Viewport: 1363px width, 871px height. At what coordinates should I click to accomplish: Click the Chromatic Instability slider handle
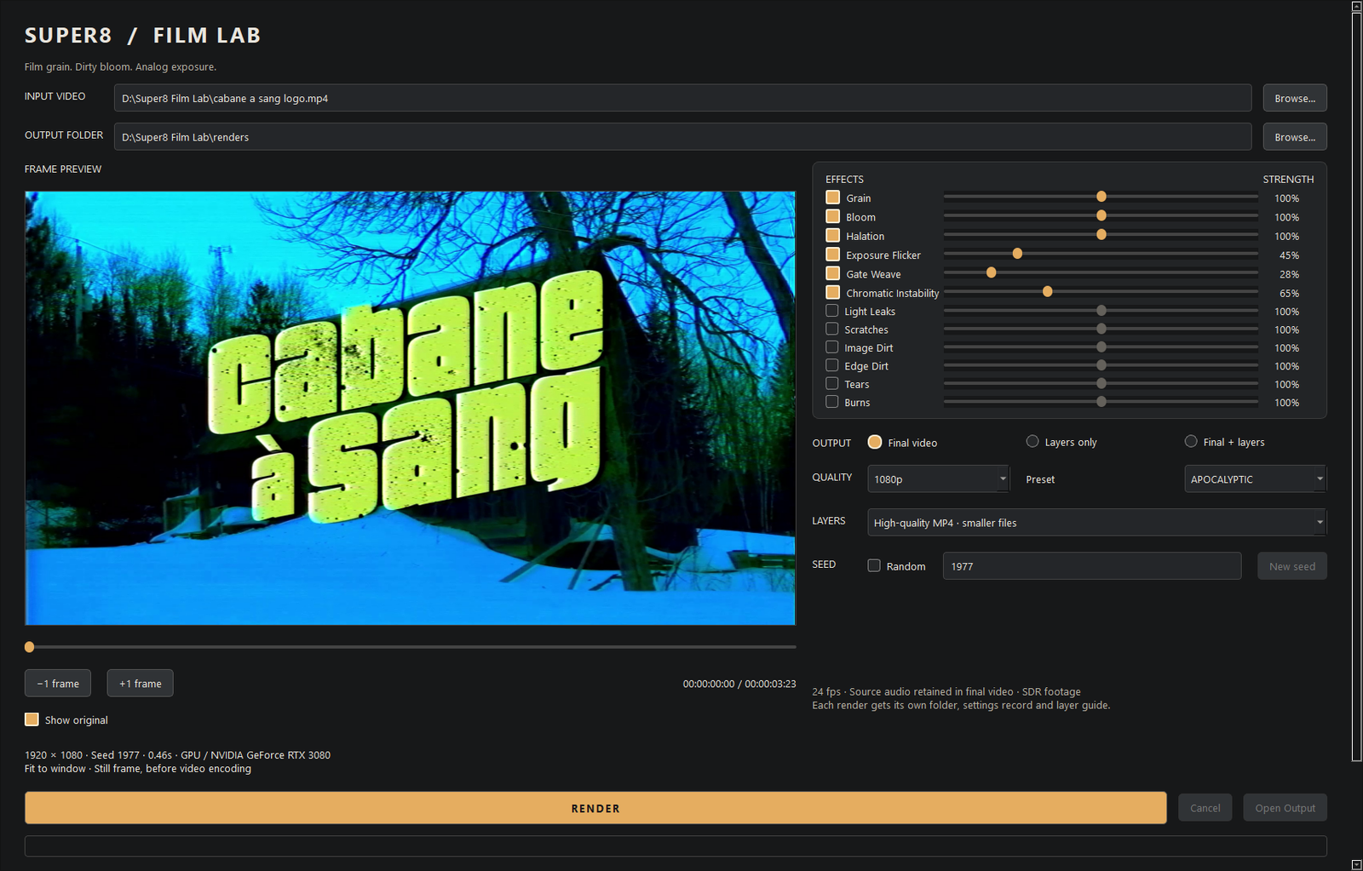[1048, 291]
